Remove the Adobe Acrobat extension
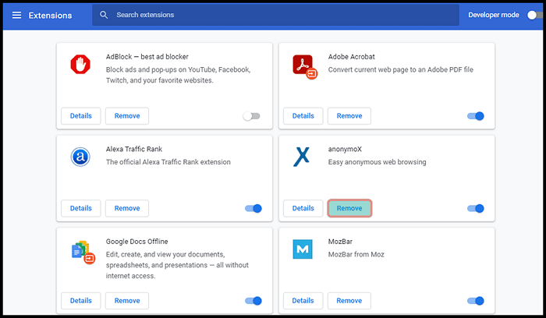The image size is (546, 318). click(x=349, y=116)
